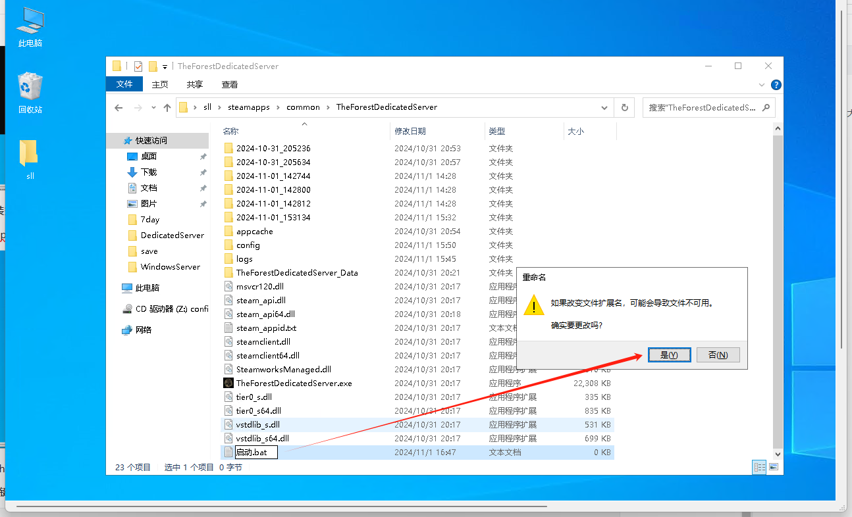
Task: Open the quick access toolbar customize dropdown
Action: 165,66
